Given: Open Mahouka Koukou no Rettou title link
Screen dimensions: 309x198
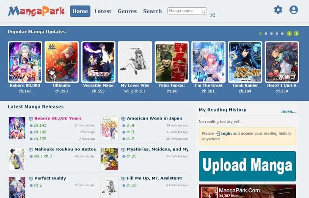Looking at the screenshot, I should [65, 149].
